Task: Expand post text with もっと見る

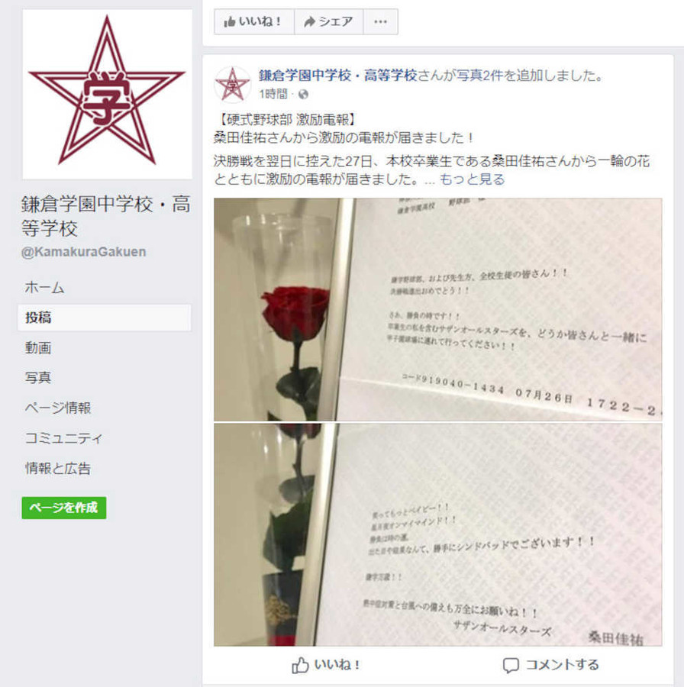Action: point(472,179)
